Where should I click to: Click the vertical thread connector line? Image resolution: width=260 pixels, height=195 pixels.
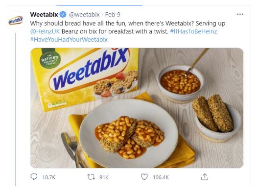pos(16,110)
